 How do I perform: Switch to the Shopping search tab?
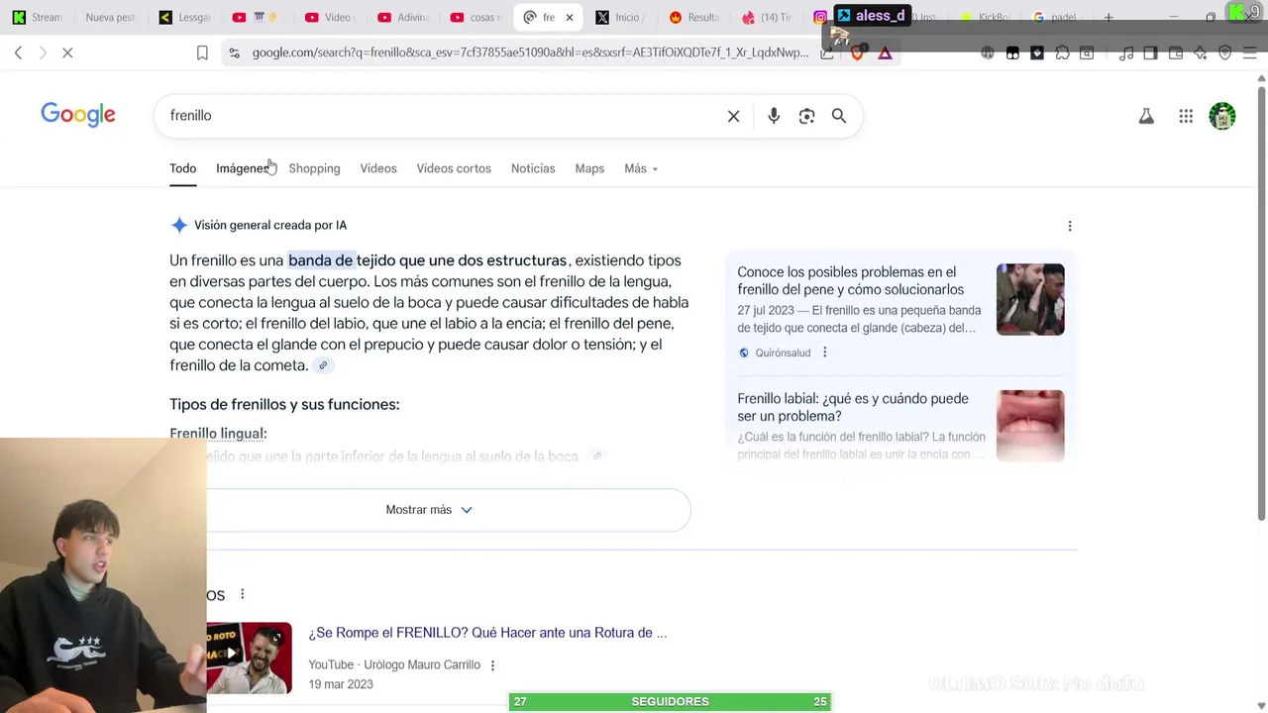click(314, 168)
